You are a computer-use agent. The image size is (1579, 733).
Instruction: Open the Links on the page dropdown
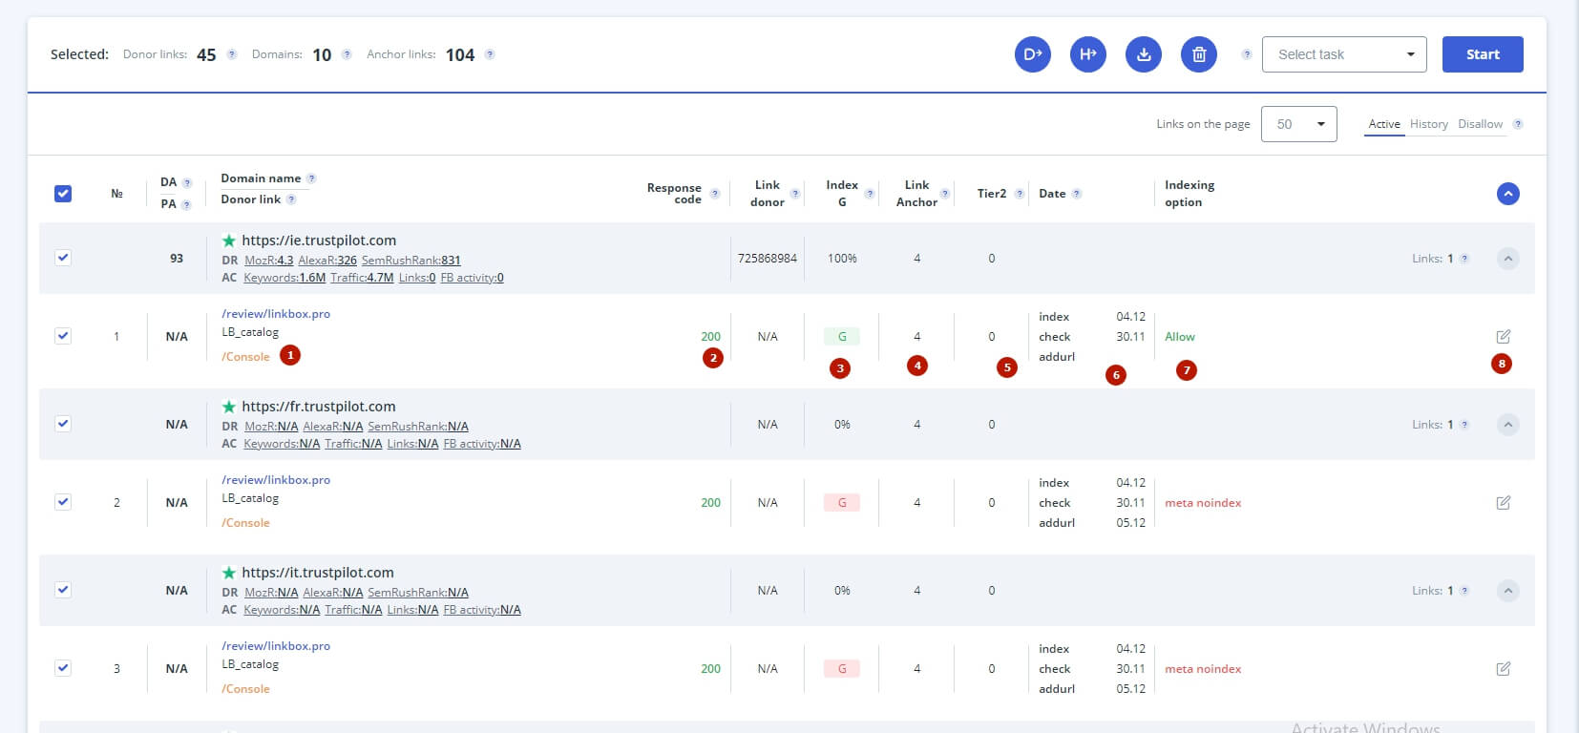click(x=1299, y=124)
